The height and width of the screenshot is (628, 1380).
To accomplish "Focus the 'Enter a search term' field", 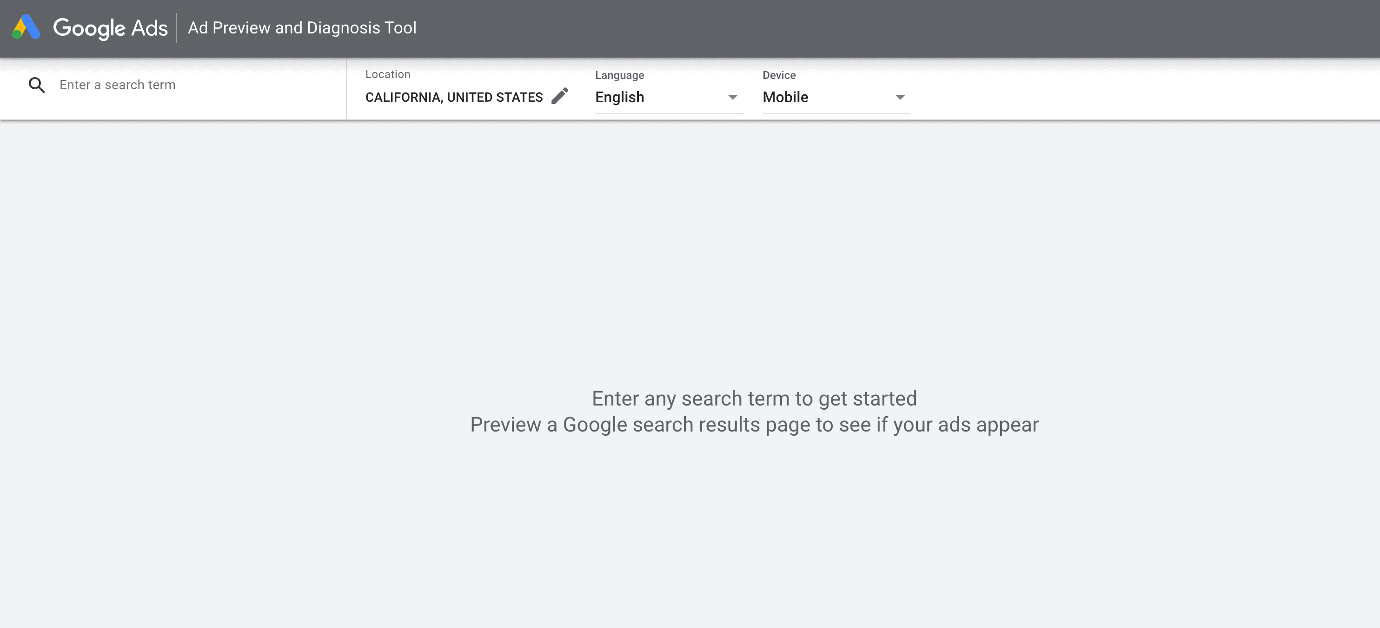I will click(x=193, y=85).
